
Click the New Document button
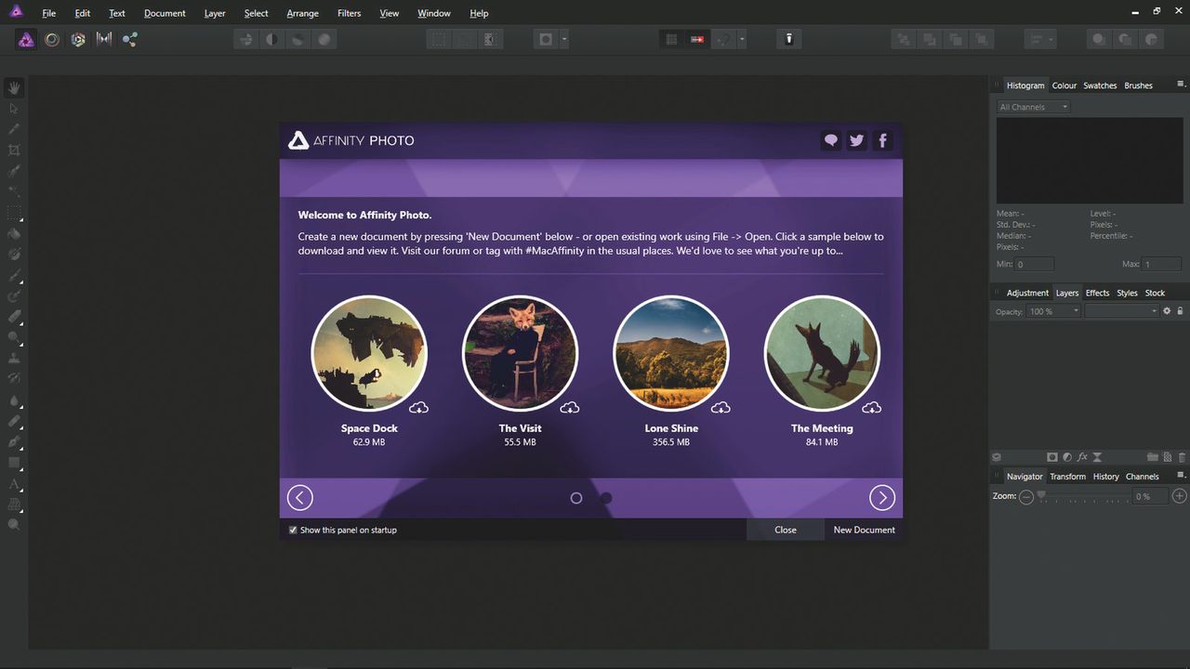pos(864,530)
